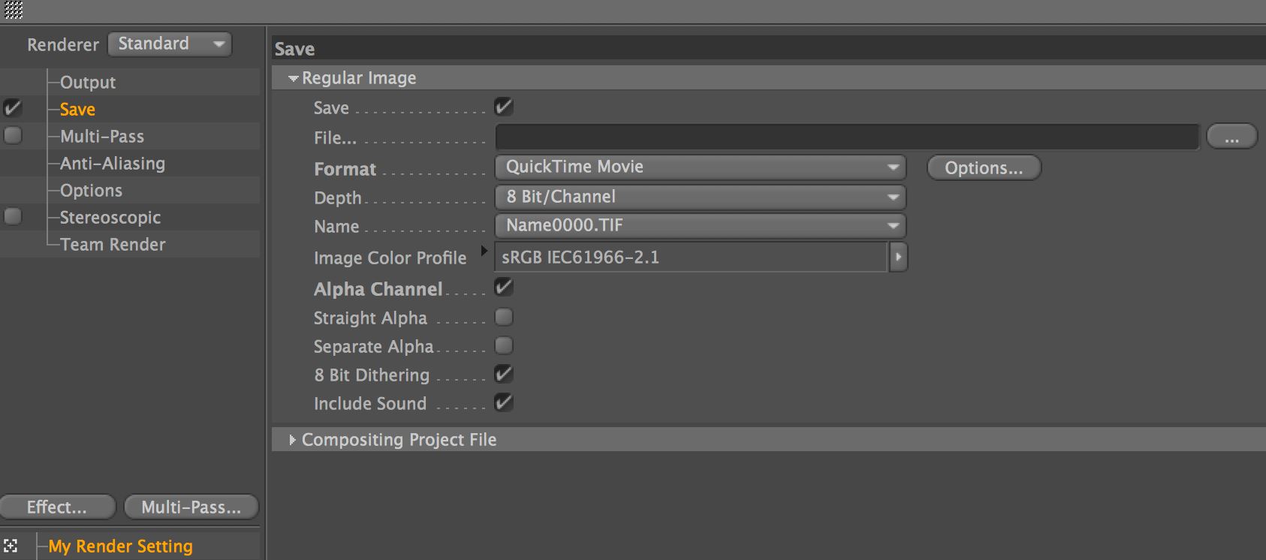Open the Image Color Profile arrow menu
This screenshot has height=560, width=1266.
click(x=898, y=257)
